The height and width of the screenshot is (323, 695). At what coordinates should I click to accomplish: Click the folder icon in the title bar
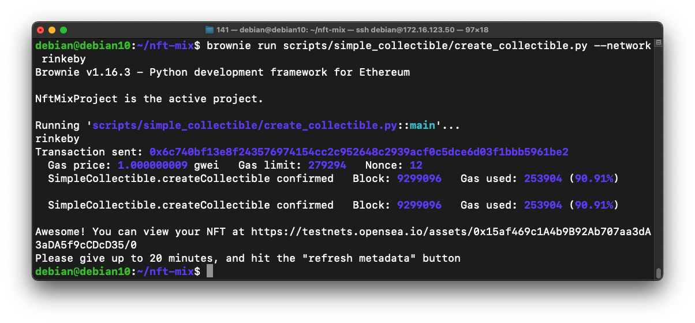click(x=210, y=30)
